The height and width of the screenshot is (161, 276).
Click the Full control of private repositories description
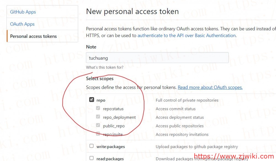tap(187, 100)
